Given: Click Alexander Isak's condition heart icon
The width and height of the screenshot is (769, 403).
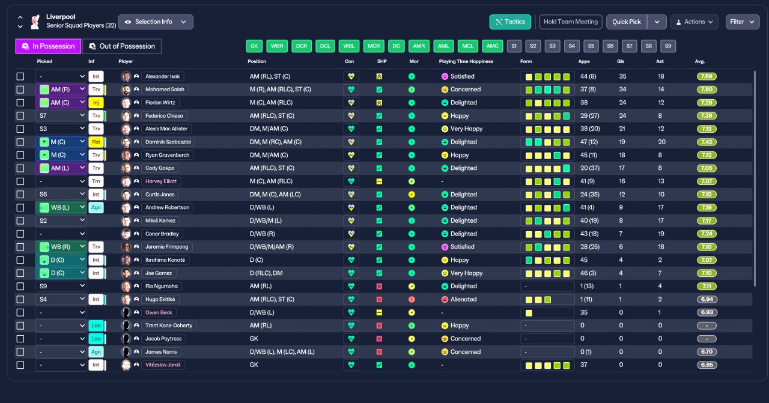Looking at the screenshot, I should pos(351,76).
